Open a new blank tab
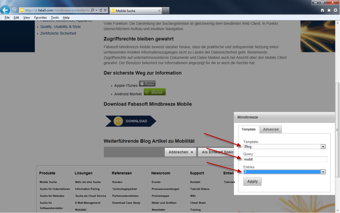The image size is (340, 213). click(166, 11)
